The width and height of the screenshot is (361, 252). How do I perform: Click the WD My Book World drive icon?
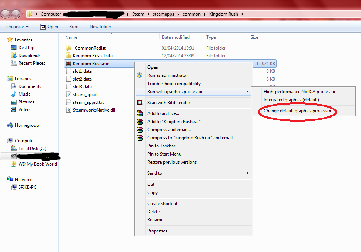[14, 164]
